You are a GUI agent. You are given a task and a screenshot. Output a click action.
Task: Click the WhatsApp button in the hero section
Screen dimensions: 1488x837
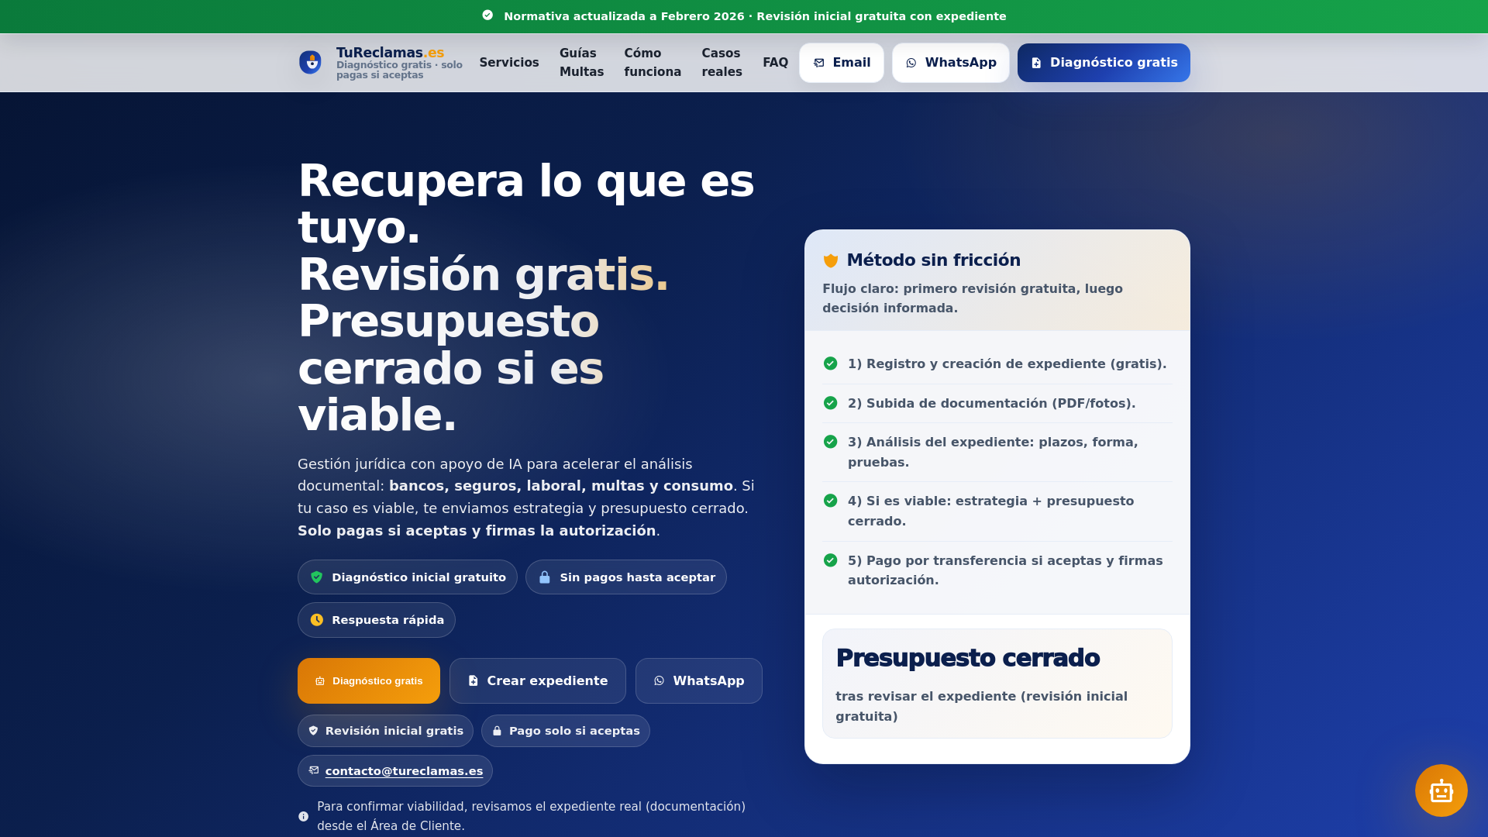click(699, 681)
